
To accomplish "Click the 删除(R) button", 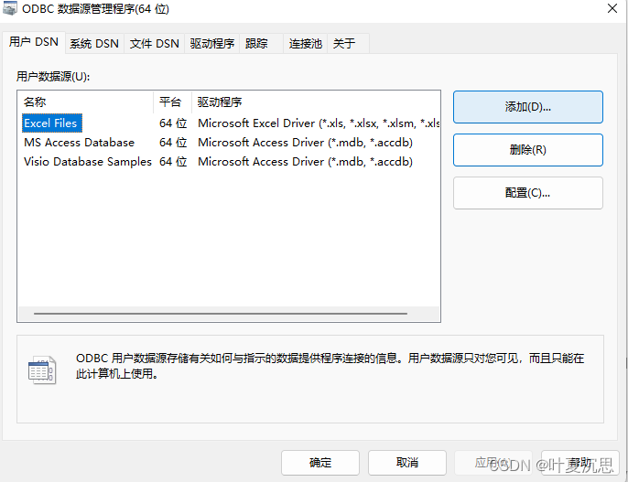I will point(528,150).
